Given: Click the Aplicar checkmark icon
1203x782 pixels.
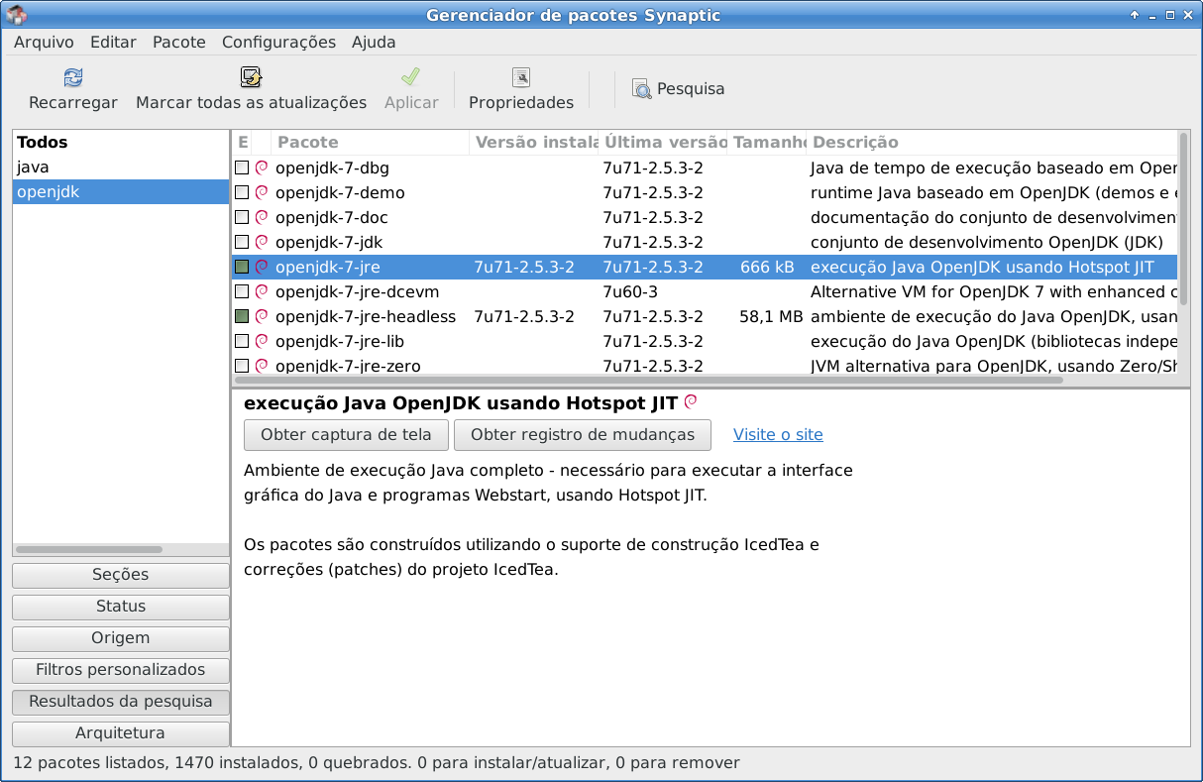Looking at the screenshot, I should pos(411,77).
